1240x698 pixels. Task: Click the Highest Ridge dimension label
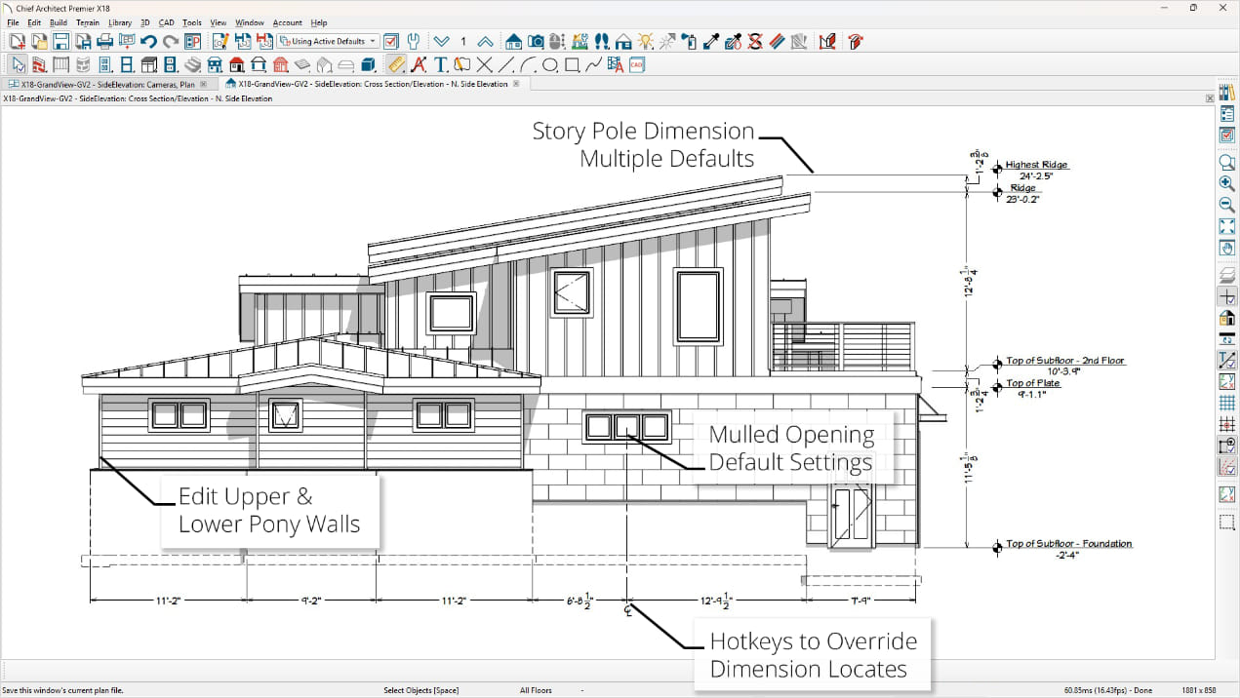(1037, 165)
